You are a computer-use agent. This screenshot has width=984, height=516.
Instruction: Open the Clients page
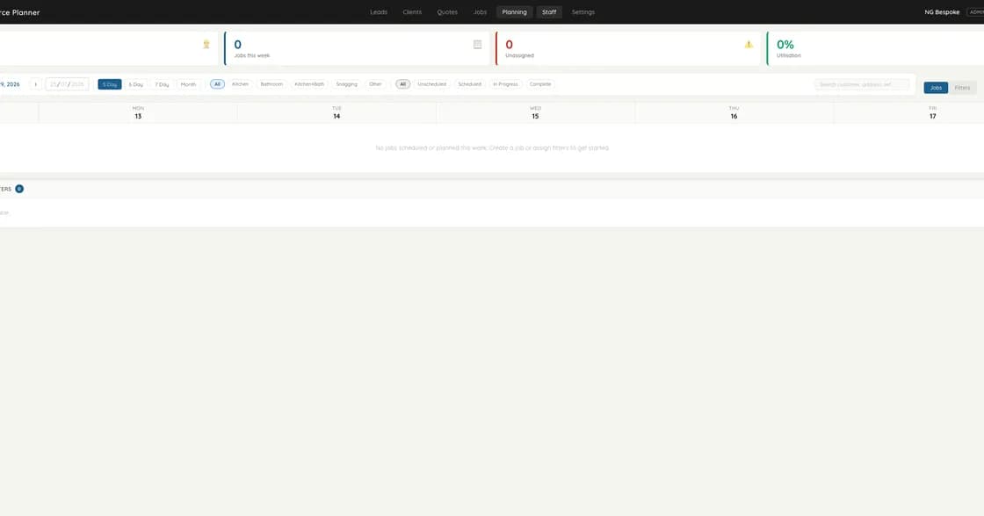click(412, 12)
